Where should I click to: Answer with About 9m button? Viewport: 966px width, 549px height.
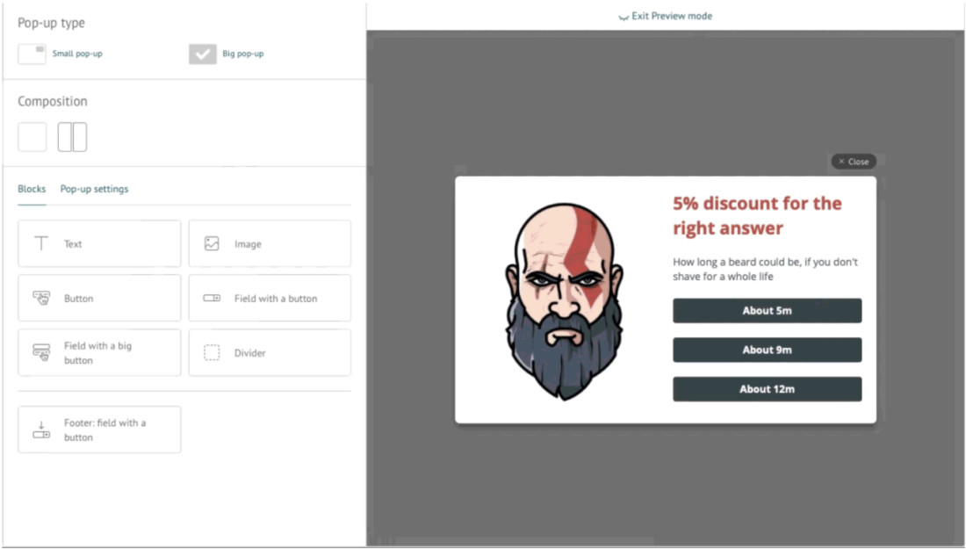click(767, 350)
